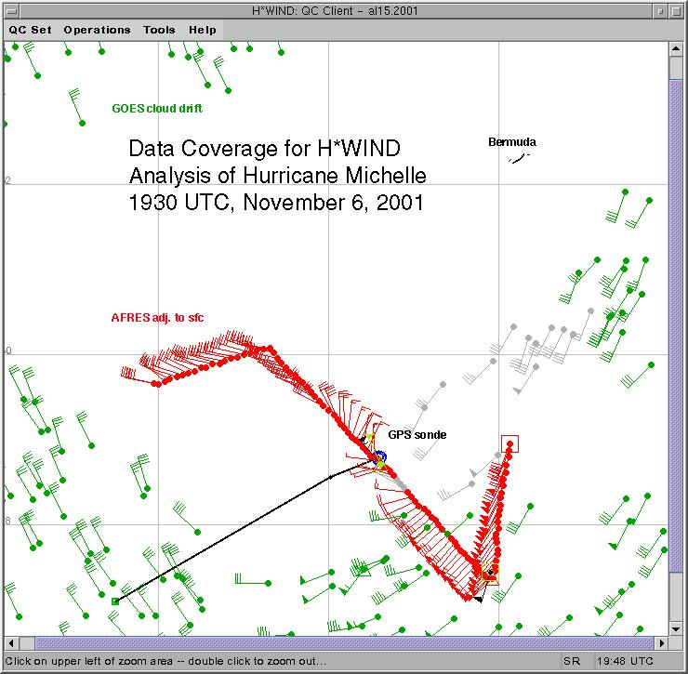688x674 pixels.
Task: Open the Help menu
Action: pos(202,30)
